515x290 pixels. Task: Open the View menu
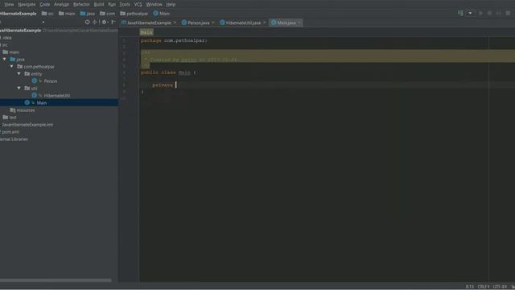tap(9, 4)
